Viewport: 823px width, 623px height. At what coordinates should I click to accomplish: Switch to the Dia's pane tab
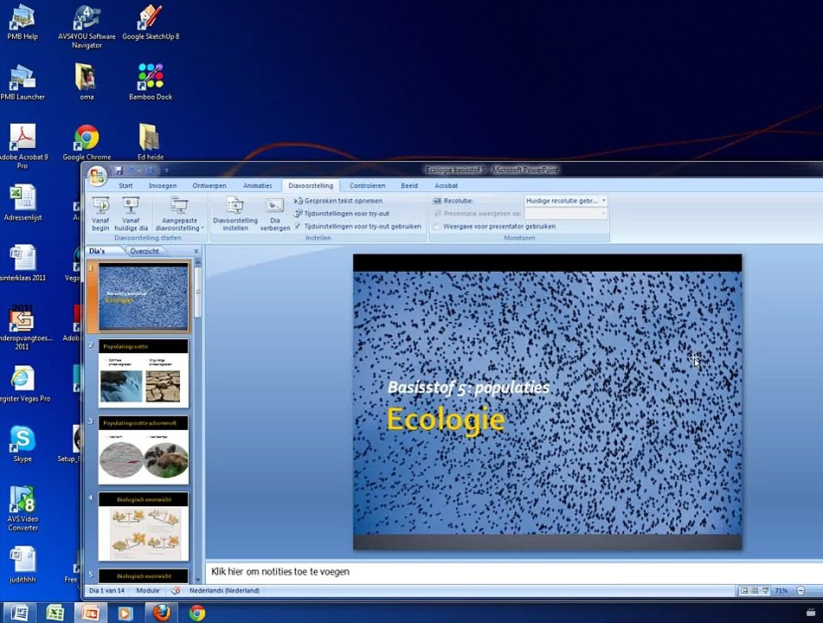(97, 251)
